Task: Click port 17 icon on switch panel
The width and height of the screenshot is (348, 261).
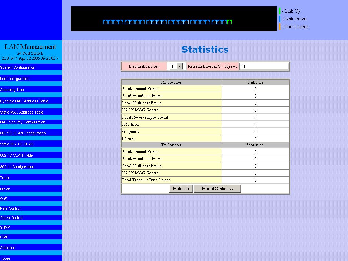Action: tap(192, 22)
